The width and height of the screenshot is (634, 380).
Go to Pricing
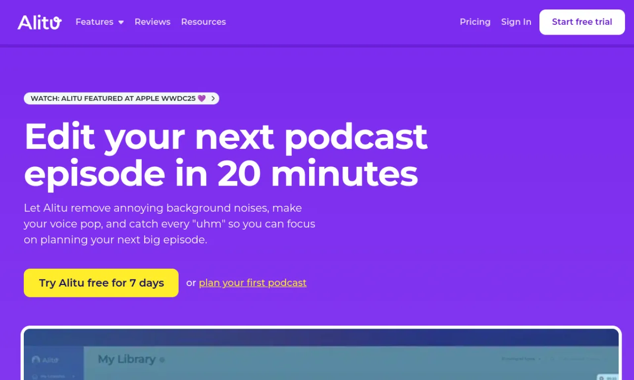(475, 22)
